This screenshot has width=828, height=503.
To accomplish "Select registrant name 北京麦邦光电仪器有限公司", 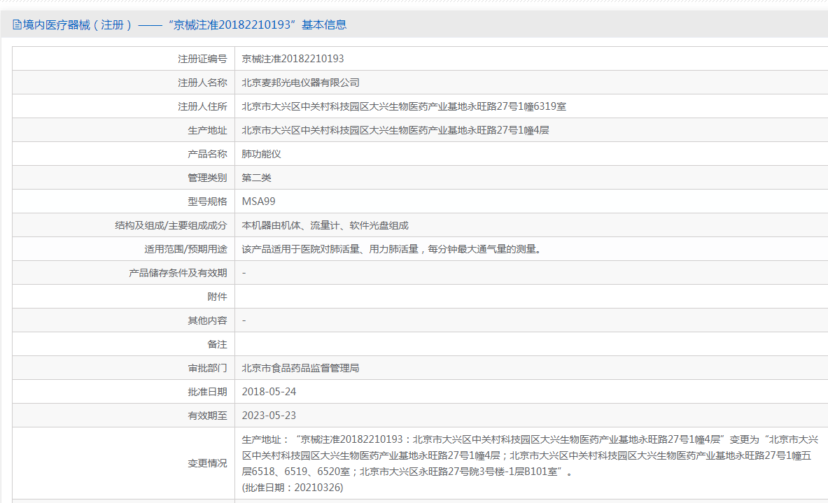I will pyautogui.click(x=300, y=83).
